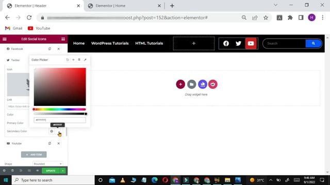Switch to the Elementor | Home tab
The height and width of the screenshot is (185, 330).
tap(124, 6)
